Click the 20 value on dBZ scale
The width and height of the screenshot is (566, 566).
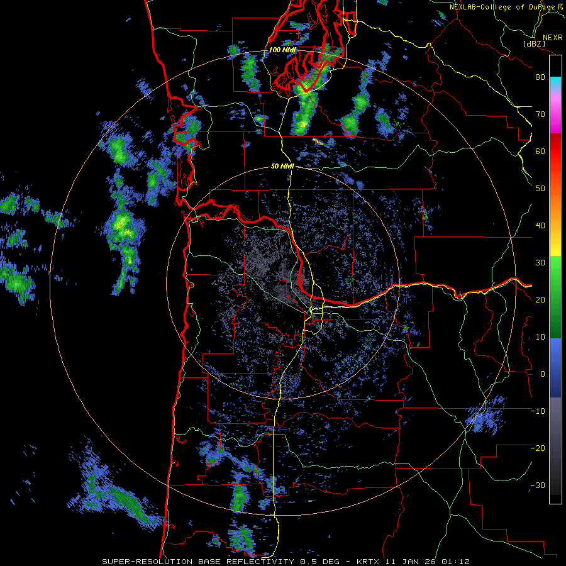[x=540, y=300]
